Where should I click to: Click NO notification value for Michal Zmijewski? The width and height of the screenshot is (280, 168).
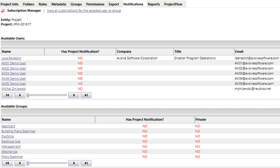click(x=80, y=89)
